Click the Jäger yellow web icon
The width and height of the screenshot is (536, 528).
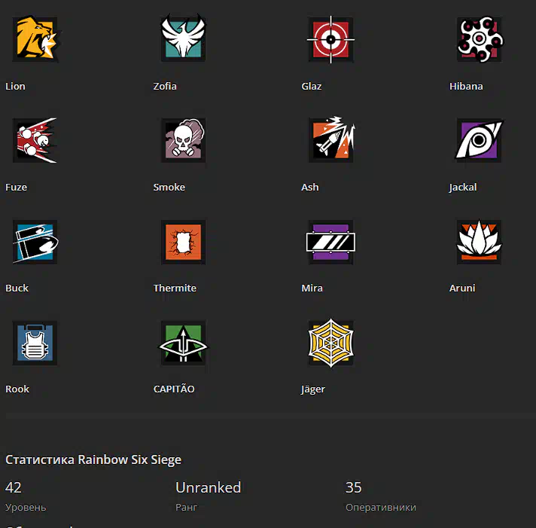pos(331,343)
